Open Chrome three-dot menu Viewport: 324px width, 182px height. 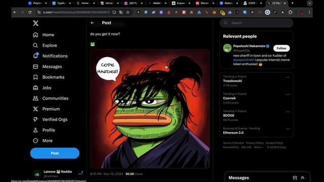[x=309, y=12]
